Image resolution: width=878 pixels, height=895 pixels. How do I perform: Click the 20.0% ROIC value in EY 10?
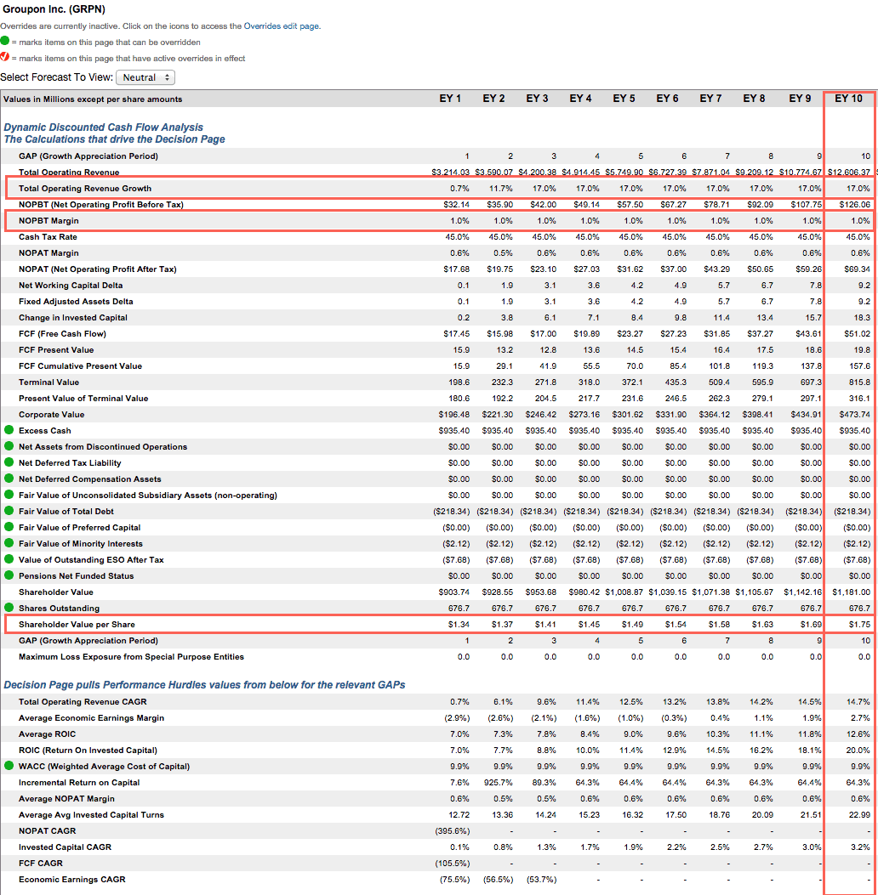858,751
